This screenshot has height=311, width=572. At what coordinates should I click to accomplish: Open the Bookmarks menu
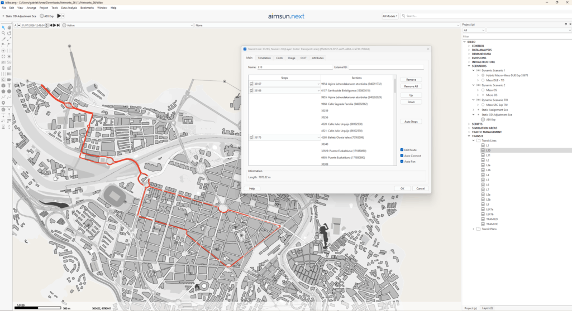(87, 8)
